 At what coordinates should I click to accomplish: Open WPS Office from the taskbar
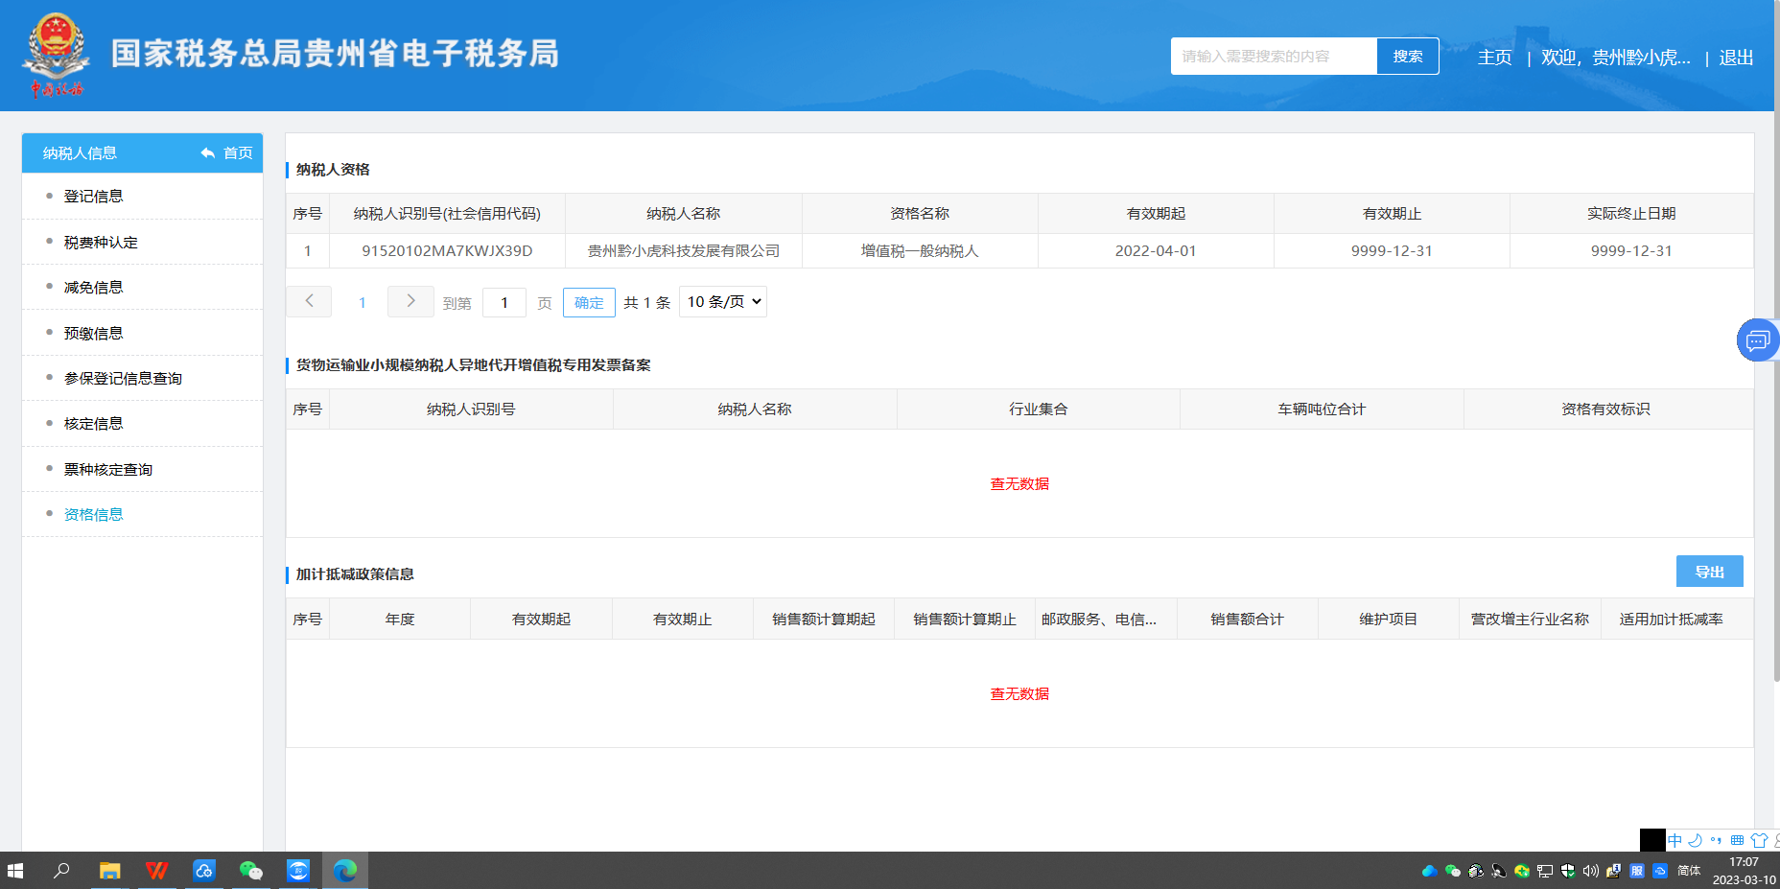pos(156,870)
